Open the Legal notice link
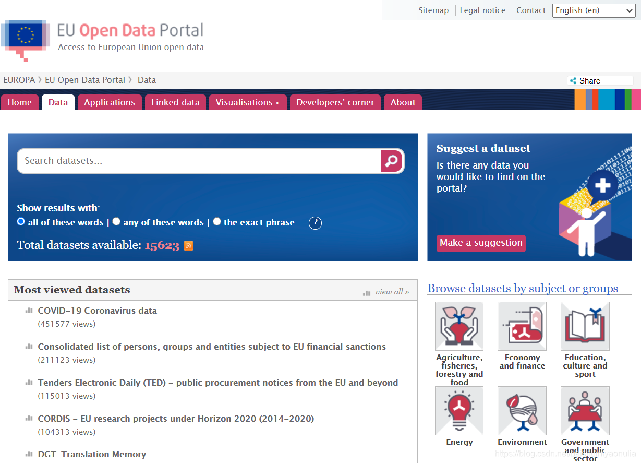Screen dimensions: 641x463 [x=482, y=10]
